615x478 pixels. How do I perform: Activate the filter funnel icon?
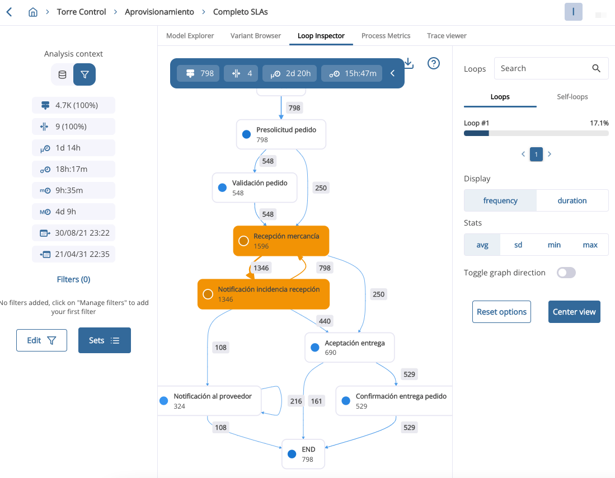coord(84,73)
